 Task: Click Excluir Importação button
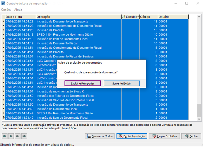point(132,136)
